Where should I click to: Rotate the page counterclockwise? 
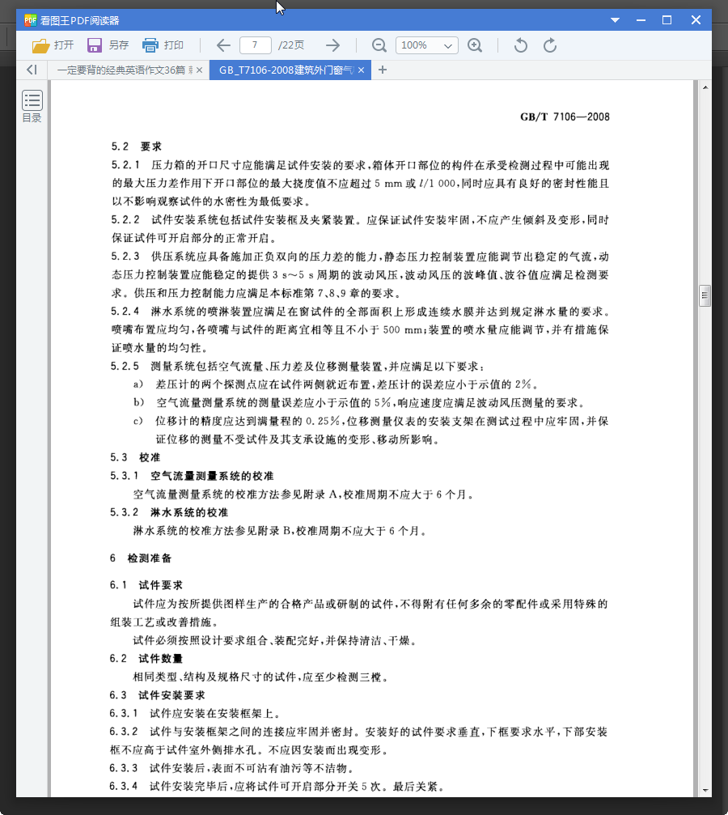click(x=521, y=45)
